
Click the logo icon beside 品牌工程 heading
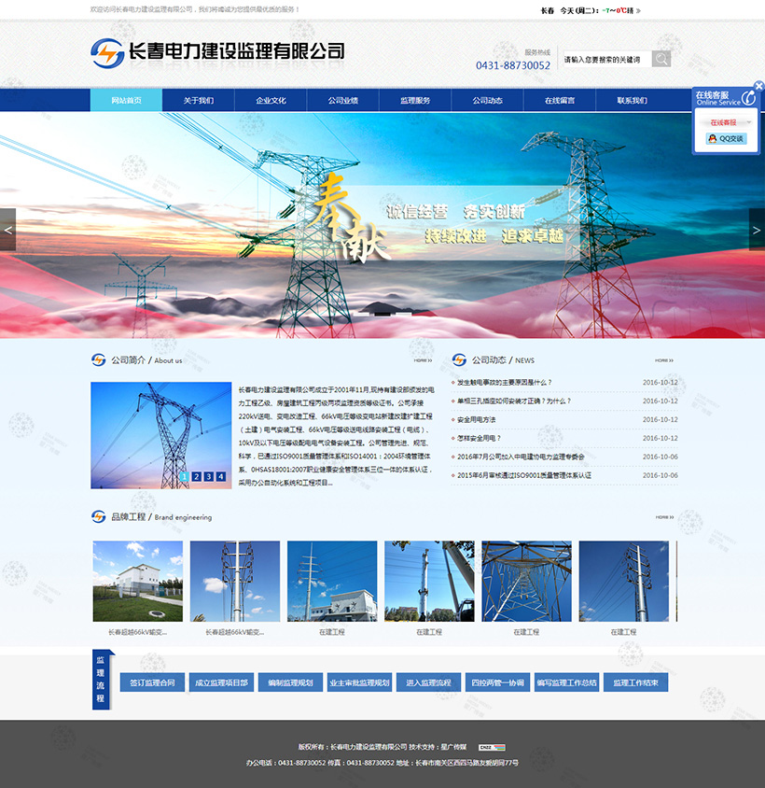coord(98,516)
